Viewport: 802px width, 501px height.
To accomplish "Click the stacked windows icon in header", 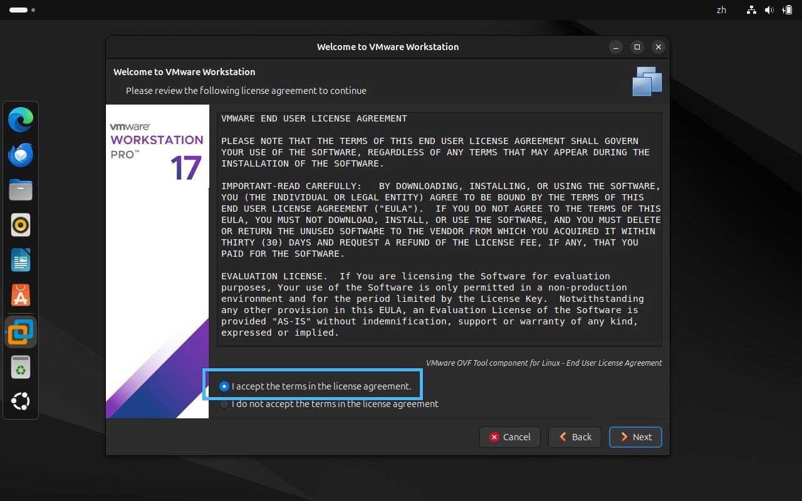I will (x=647, y=81).
